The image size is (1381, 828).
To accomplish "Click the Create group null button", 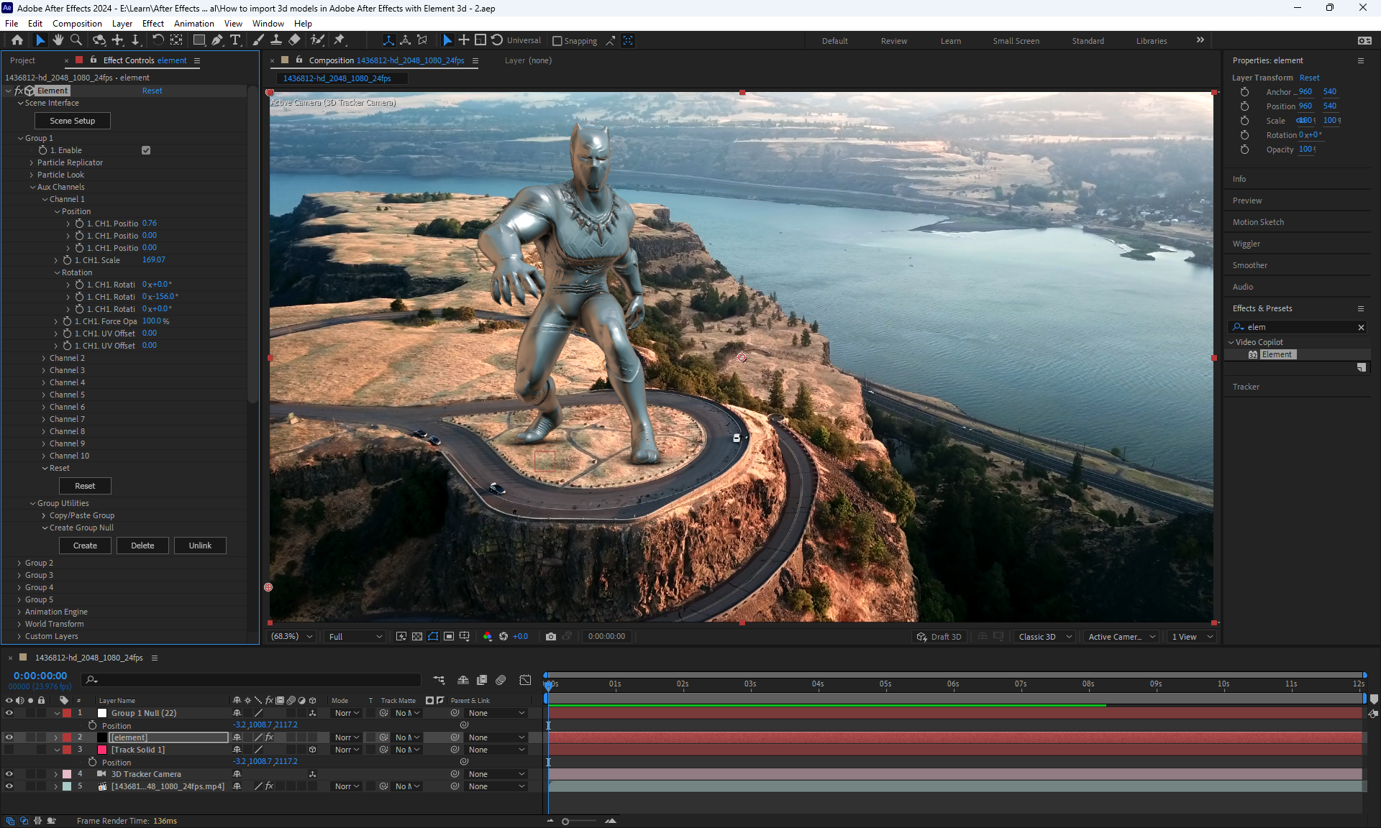I will point(85,546).
